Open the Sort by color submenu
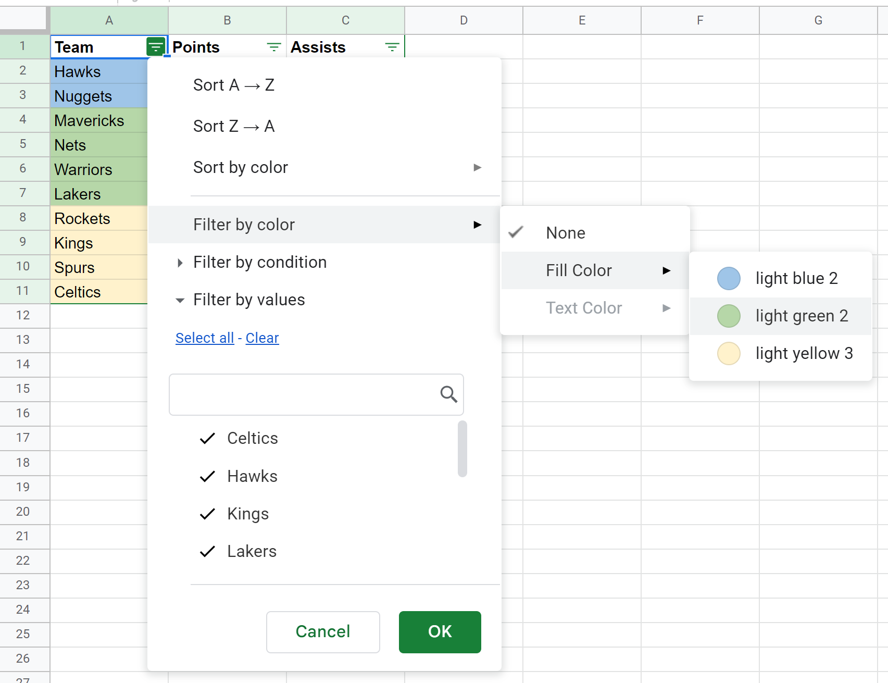Image resolution: width=888 pixels, height=683 pixels. pos(241,167)
